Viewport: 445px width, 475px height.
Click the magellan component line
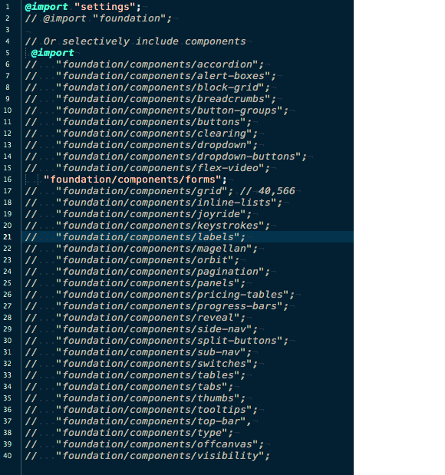[142, 249]
